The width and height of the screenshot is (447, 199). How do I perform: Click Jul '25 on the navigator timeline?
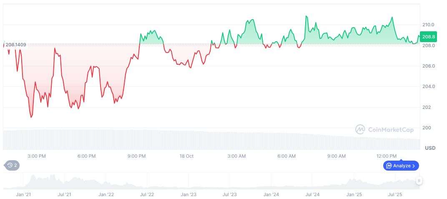click(395, 194)
